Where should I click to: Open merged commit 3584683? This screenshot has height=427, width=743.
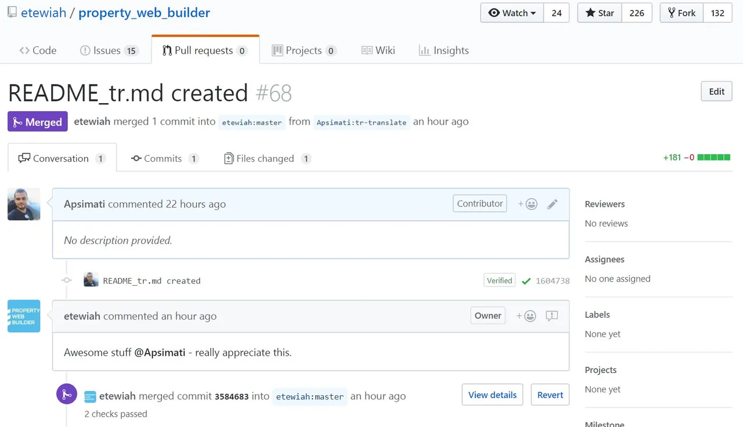[x=232, y=396]
